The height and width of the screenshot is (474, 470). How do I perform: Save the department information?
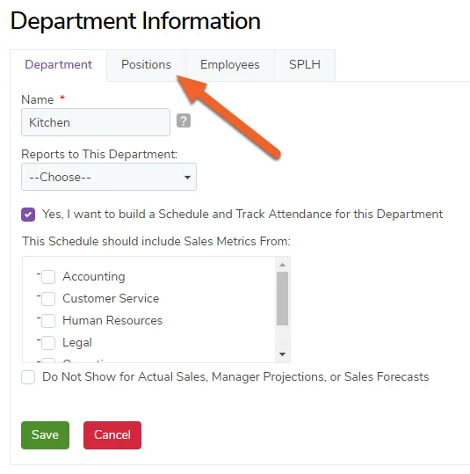coord(46,435)
